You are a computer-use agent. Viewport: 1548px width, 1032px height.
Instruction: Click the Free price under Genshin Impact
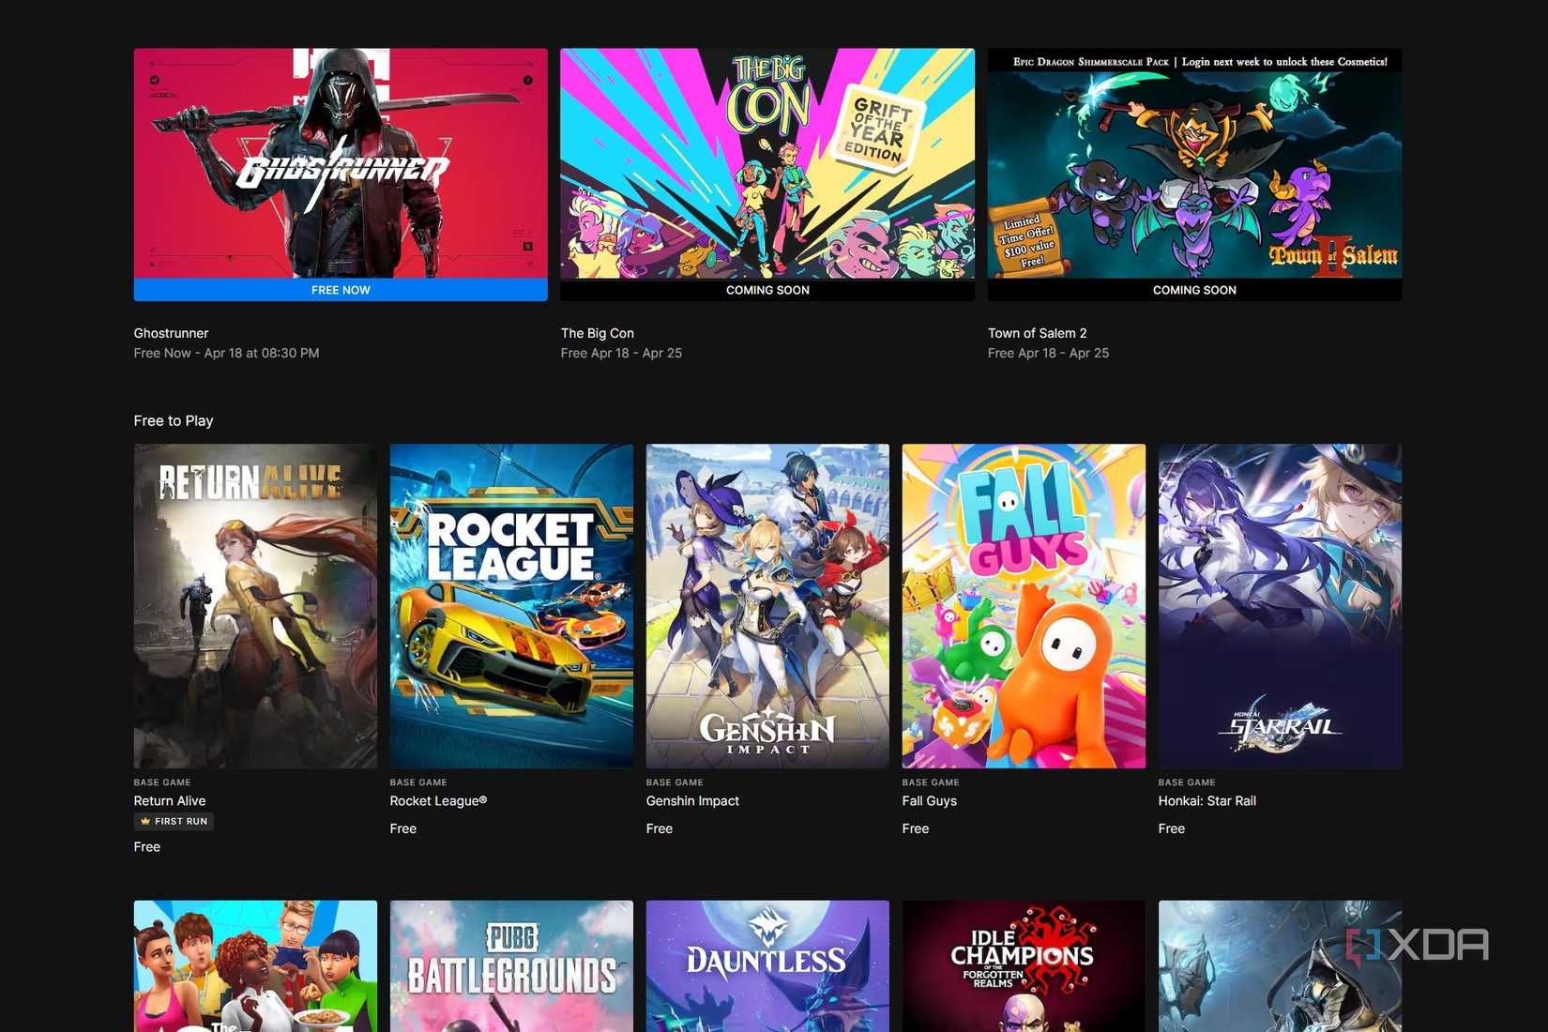point(660,828)
